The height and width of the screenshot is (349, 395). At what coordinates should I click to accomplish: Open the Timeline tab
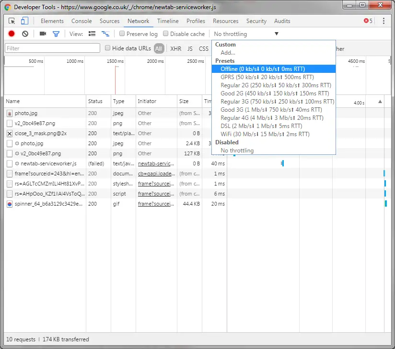click(168, 21)
